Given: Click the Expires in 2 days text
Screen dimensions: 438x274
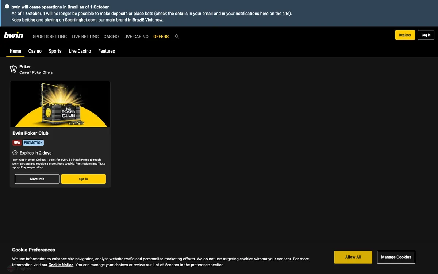Looking at the screenshot, I should pos(35,153).
